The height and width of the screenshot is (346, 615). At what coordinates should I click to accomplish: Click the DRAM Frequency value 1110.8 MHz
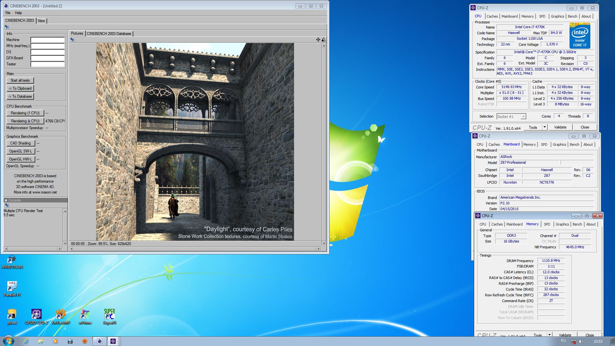(x=551, y=261)
